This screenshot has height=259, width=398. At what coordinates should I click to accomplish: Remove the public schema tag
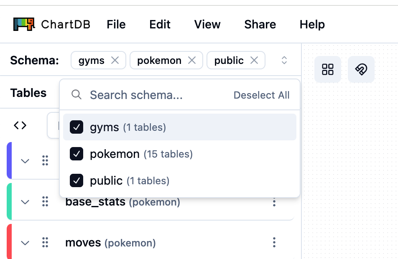pyautogui.click(x=254, y=61)
